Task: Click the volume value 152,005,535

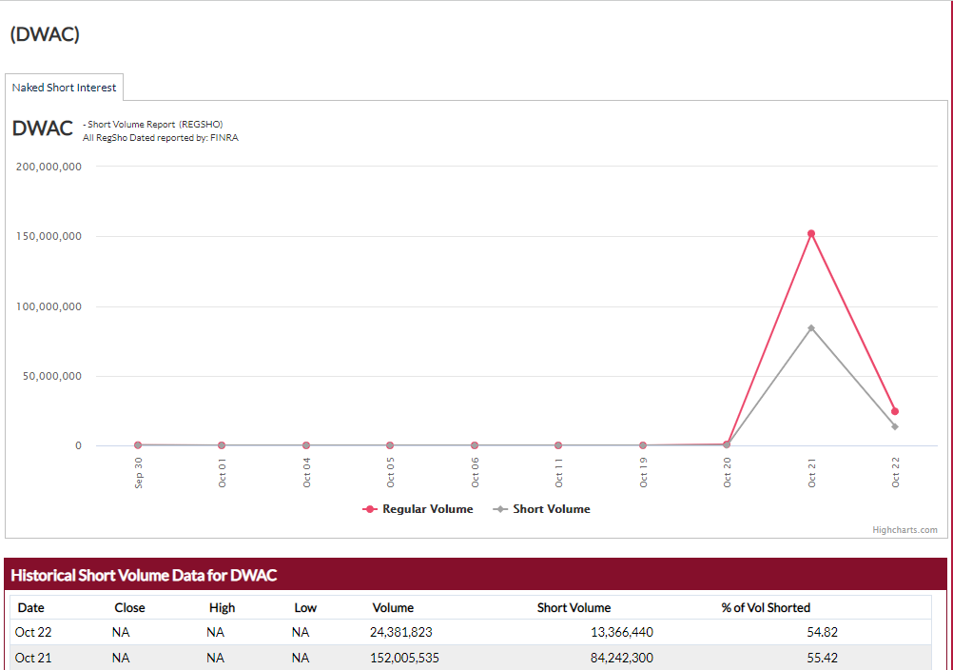Action: coord(404,658)
